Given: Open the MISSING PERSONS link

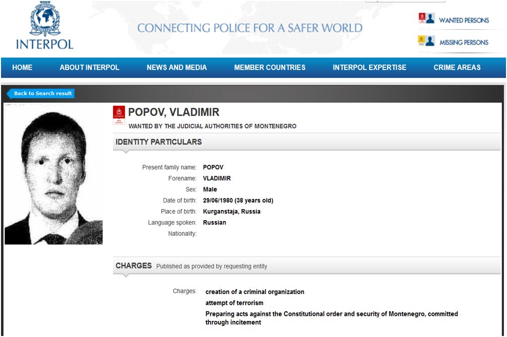Looking at the screenshot, I should tap(464, 43).
